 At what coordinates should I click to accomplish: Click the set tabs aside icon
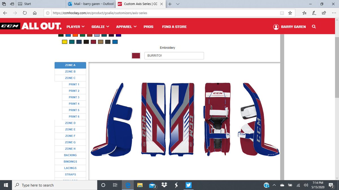[12, 4]
